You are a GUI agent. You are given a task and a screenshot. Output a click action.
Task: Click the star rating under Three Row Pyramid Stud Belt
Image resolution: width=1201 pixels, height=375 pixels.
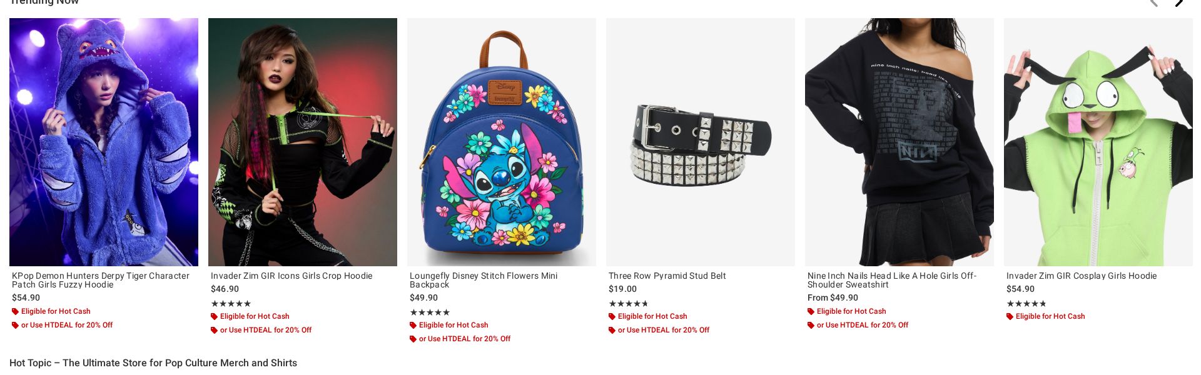(628, 304)
